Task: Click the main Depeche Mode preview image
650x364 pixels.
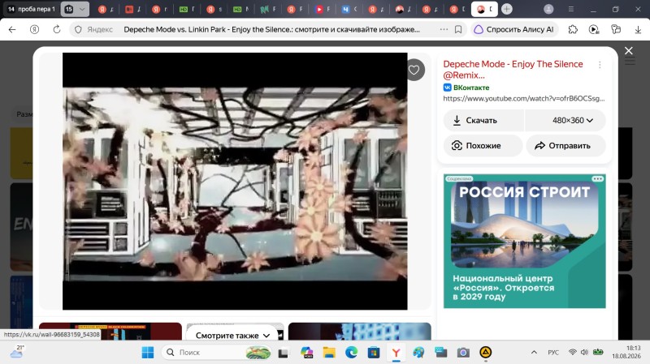Action: [235, 181]
